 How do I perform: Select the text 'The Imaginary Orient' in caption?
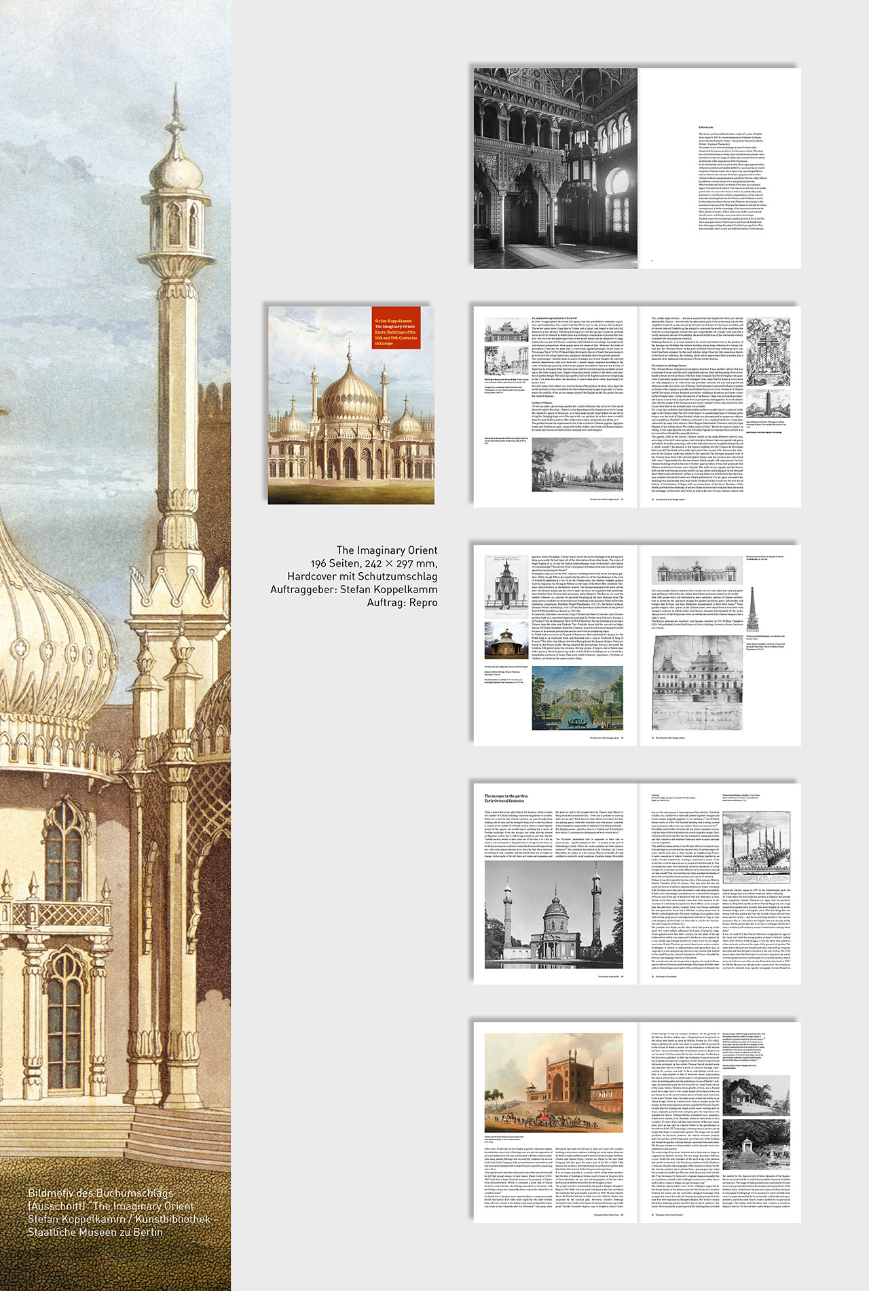tap(387, 550)
